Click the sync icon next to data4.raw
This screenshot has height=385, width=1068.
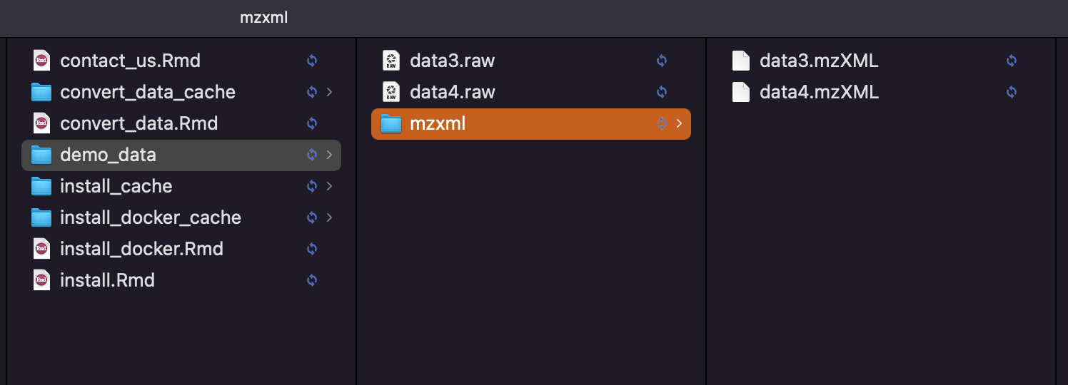tap(662, 92)
